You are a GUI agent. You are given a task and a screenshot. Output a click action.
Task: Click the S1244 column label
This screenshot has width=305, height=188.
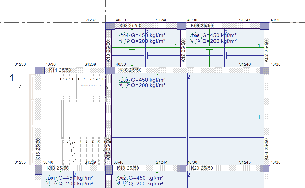coord(162,162)
